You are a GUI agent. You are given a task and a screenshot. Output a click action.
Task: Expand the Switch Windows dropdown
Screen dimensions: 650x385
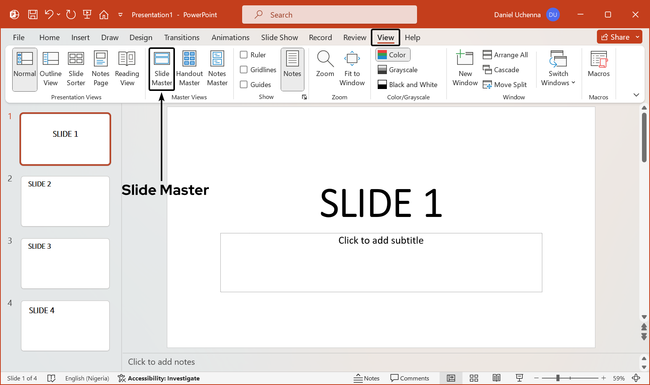pyautogui.click(x=572, y=82)
